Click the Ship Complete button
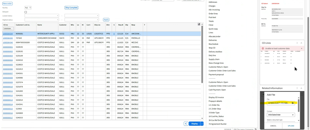The image size is (310, 130). click(71, 8)
